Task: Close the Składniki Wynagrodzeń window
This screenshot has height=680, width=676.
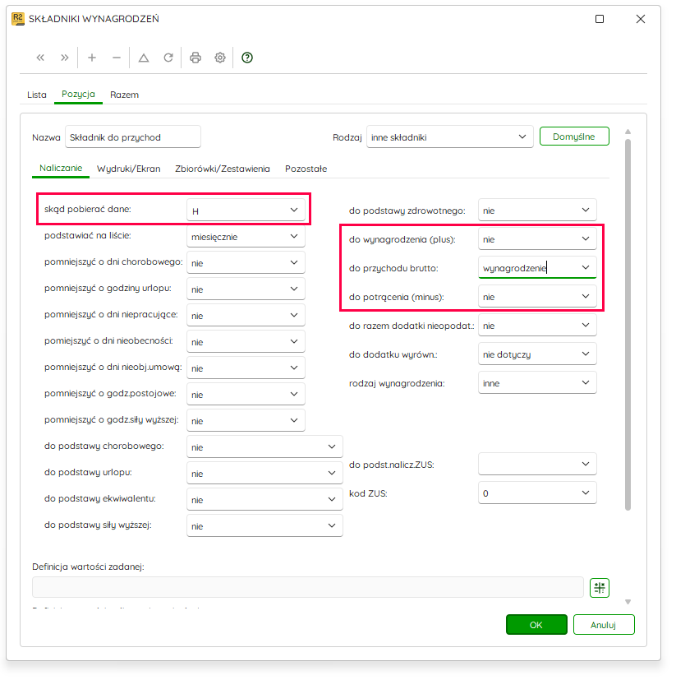Action: 641,19
